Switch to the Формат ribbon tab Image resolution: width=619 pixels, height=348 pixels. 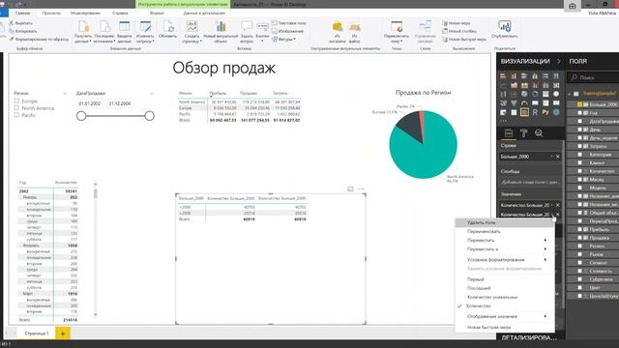coord(157,13)
